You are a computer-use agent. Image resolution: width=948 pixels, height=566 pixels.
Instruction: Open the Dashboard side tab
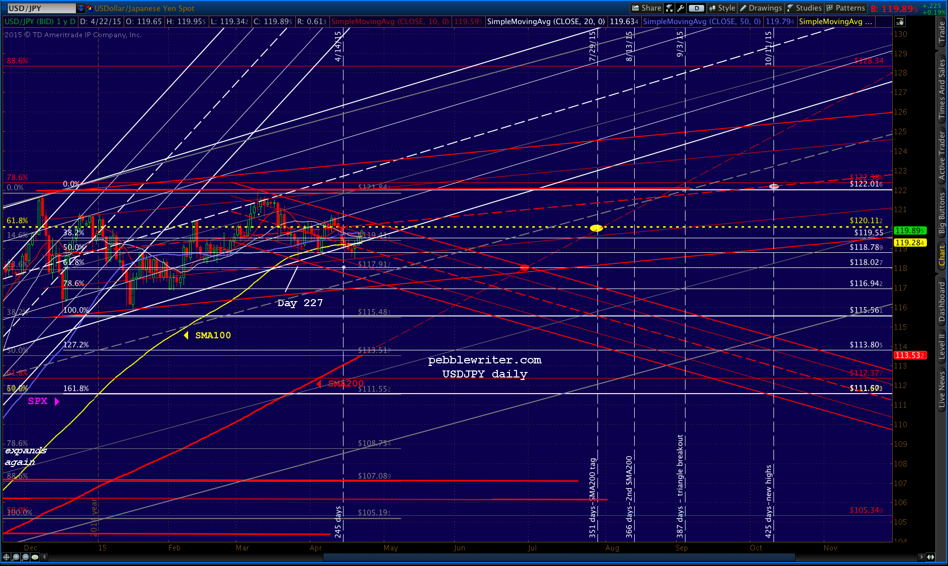[x=941, y=302]
